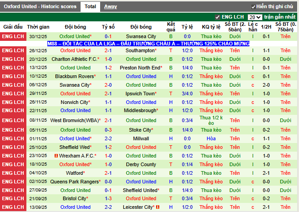The width and height of the screenshot is (299, 212).
Task: Click the date 13/09/25
Action: click(38, 207)
